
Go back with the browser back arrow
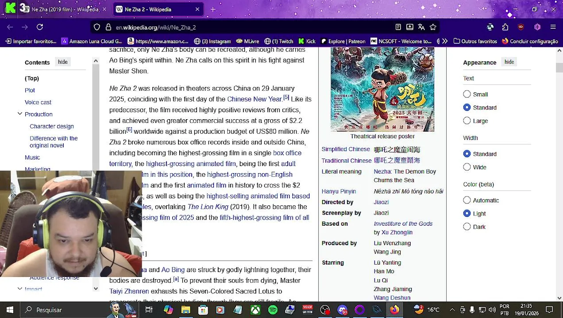tap(10, 27)
